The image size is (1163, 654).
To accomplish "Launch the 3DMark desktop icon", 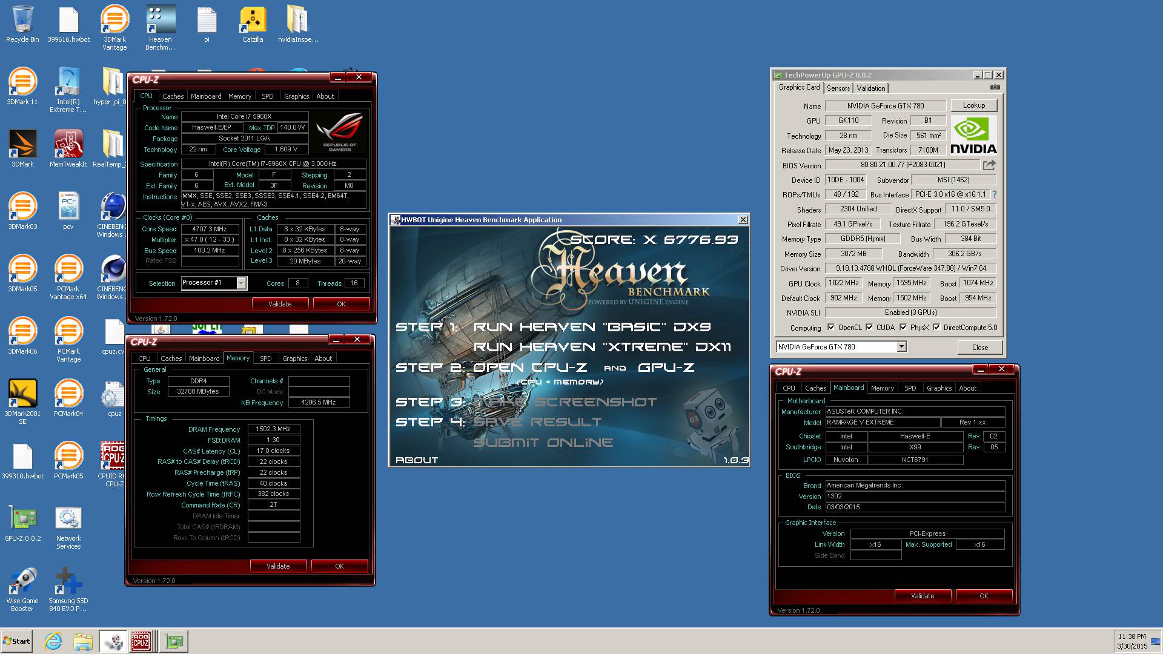I will pyautogui.click(x=22, y=149).
